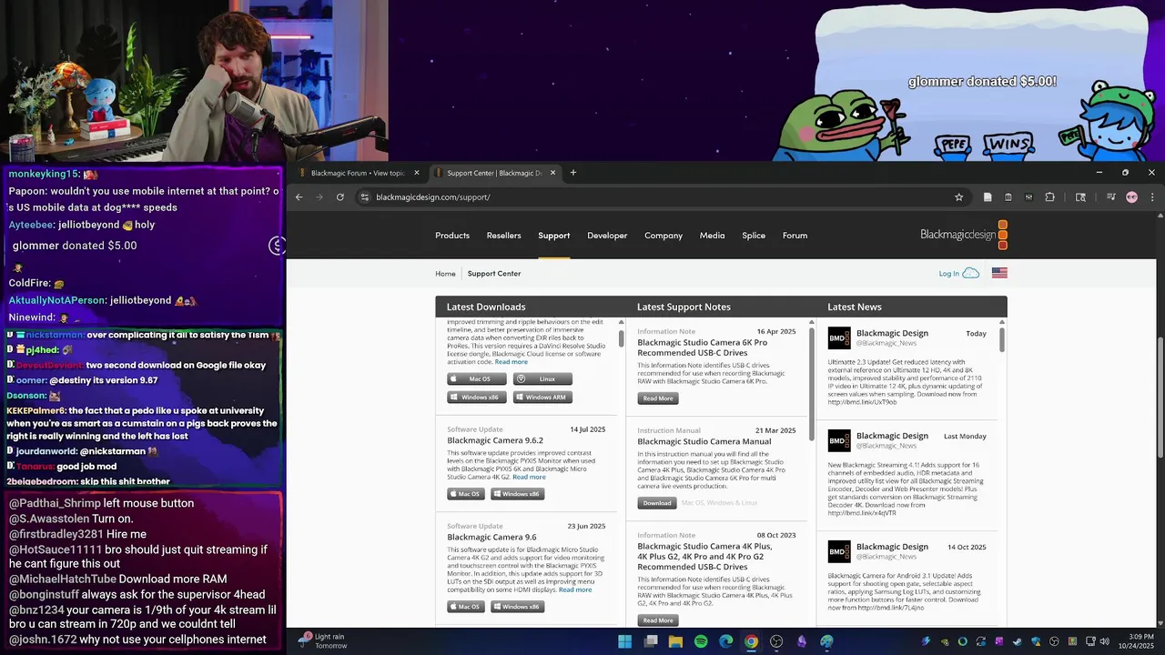
Task: Click the Home breadcrumb link
Action: (445, 274)
